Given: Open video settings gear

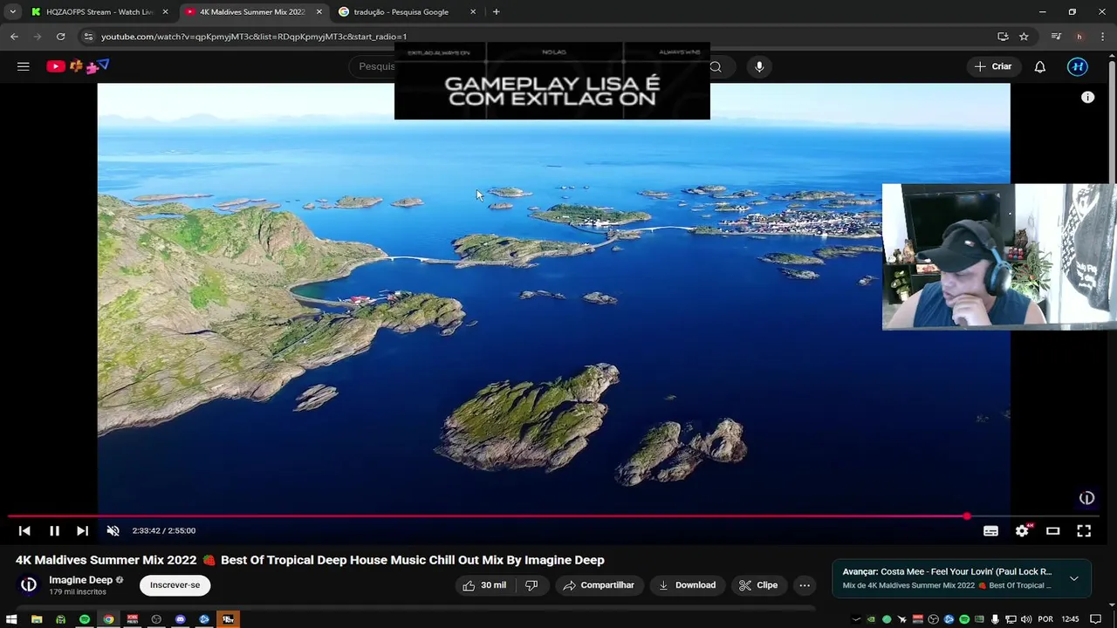Looking at the screenshot, I should (1022, 530).
